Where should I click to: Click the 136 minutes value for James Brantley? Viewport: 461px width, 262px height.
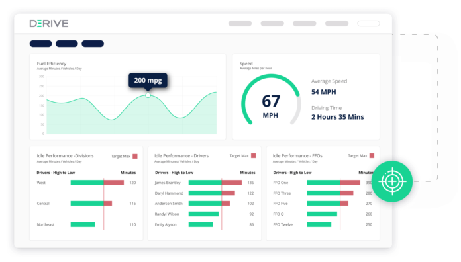click(250, 183)
